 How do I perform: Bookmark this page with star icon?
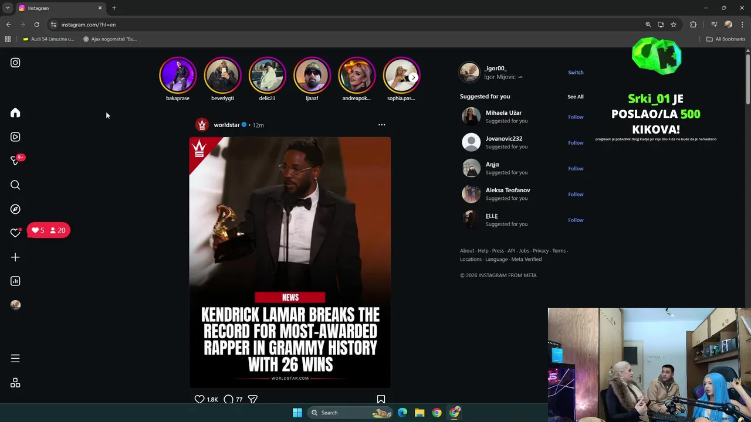pyautogui.click(x=674, y=25)
